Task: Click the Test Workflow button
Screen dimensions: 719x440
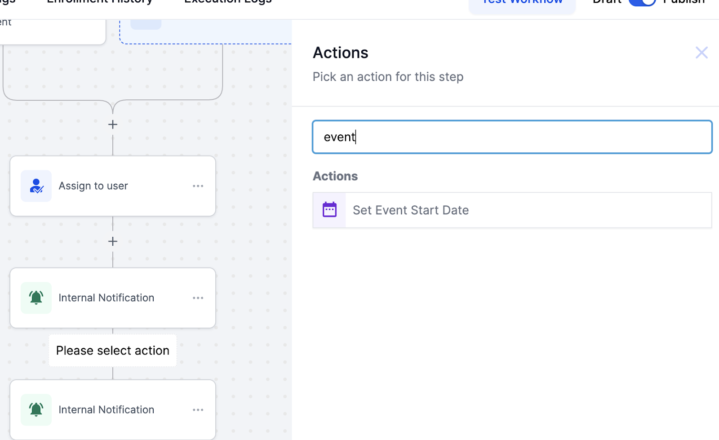Action: coord(522,3)
